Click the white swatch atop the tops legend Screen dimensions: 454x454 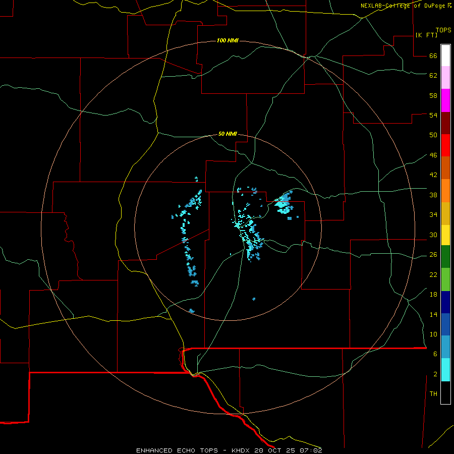(445, 55)
